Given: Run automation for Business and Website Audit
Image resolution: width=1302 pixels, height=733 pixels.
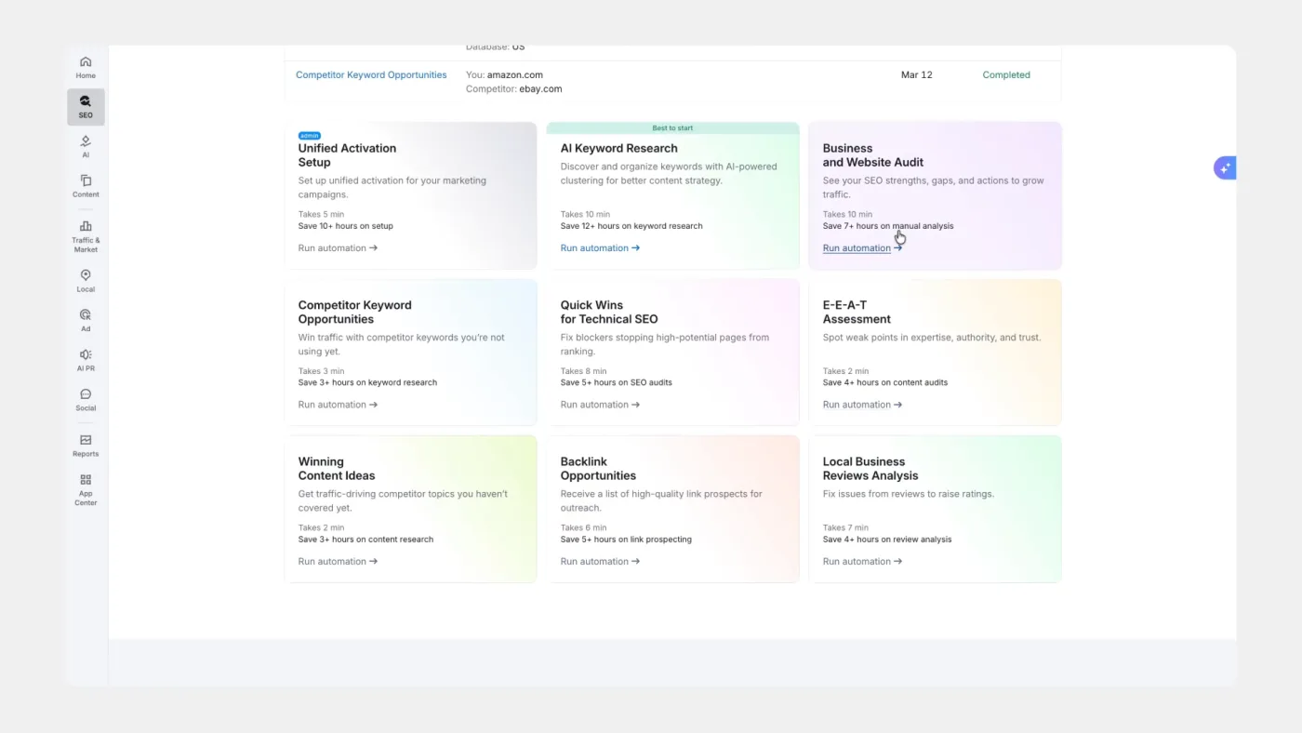Looking at the screenshot, I should [862, 248].
